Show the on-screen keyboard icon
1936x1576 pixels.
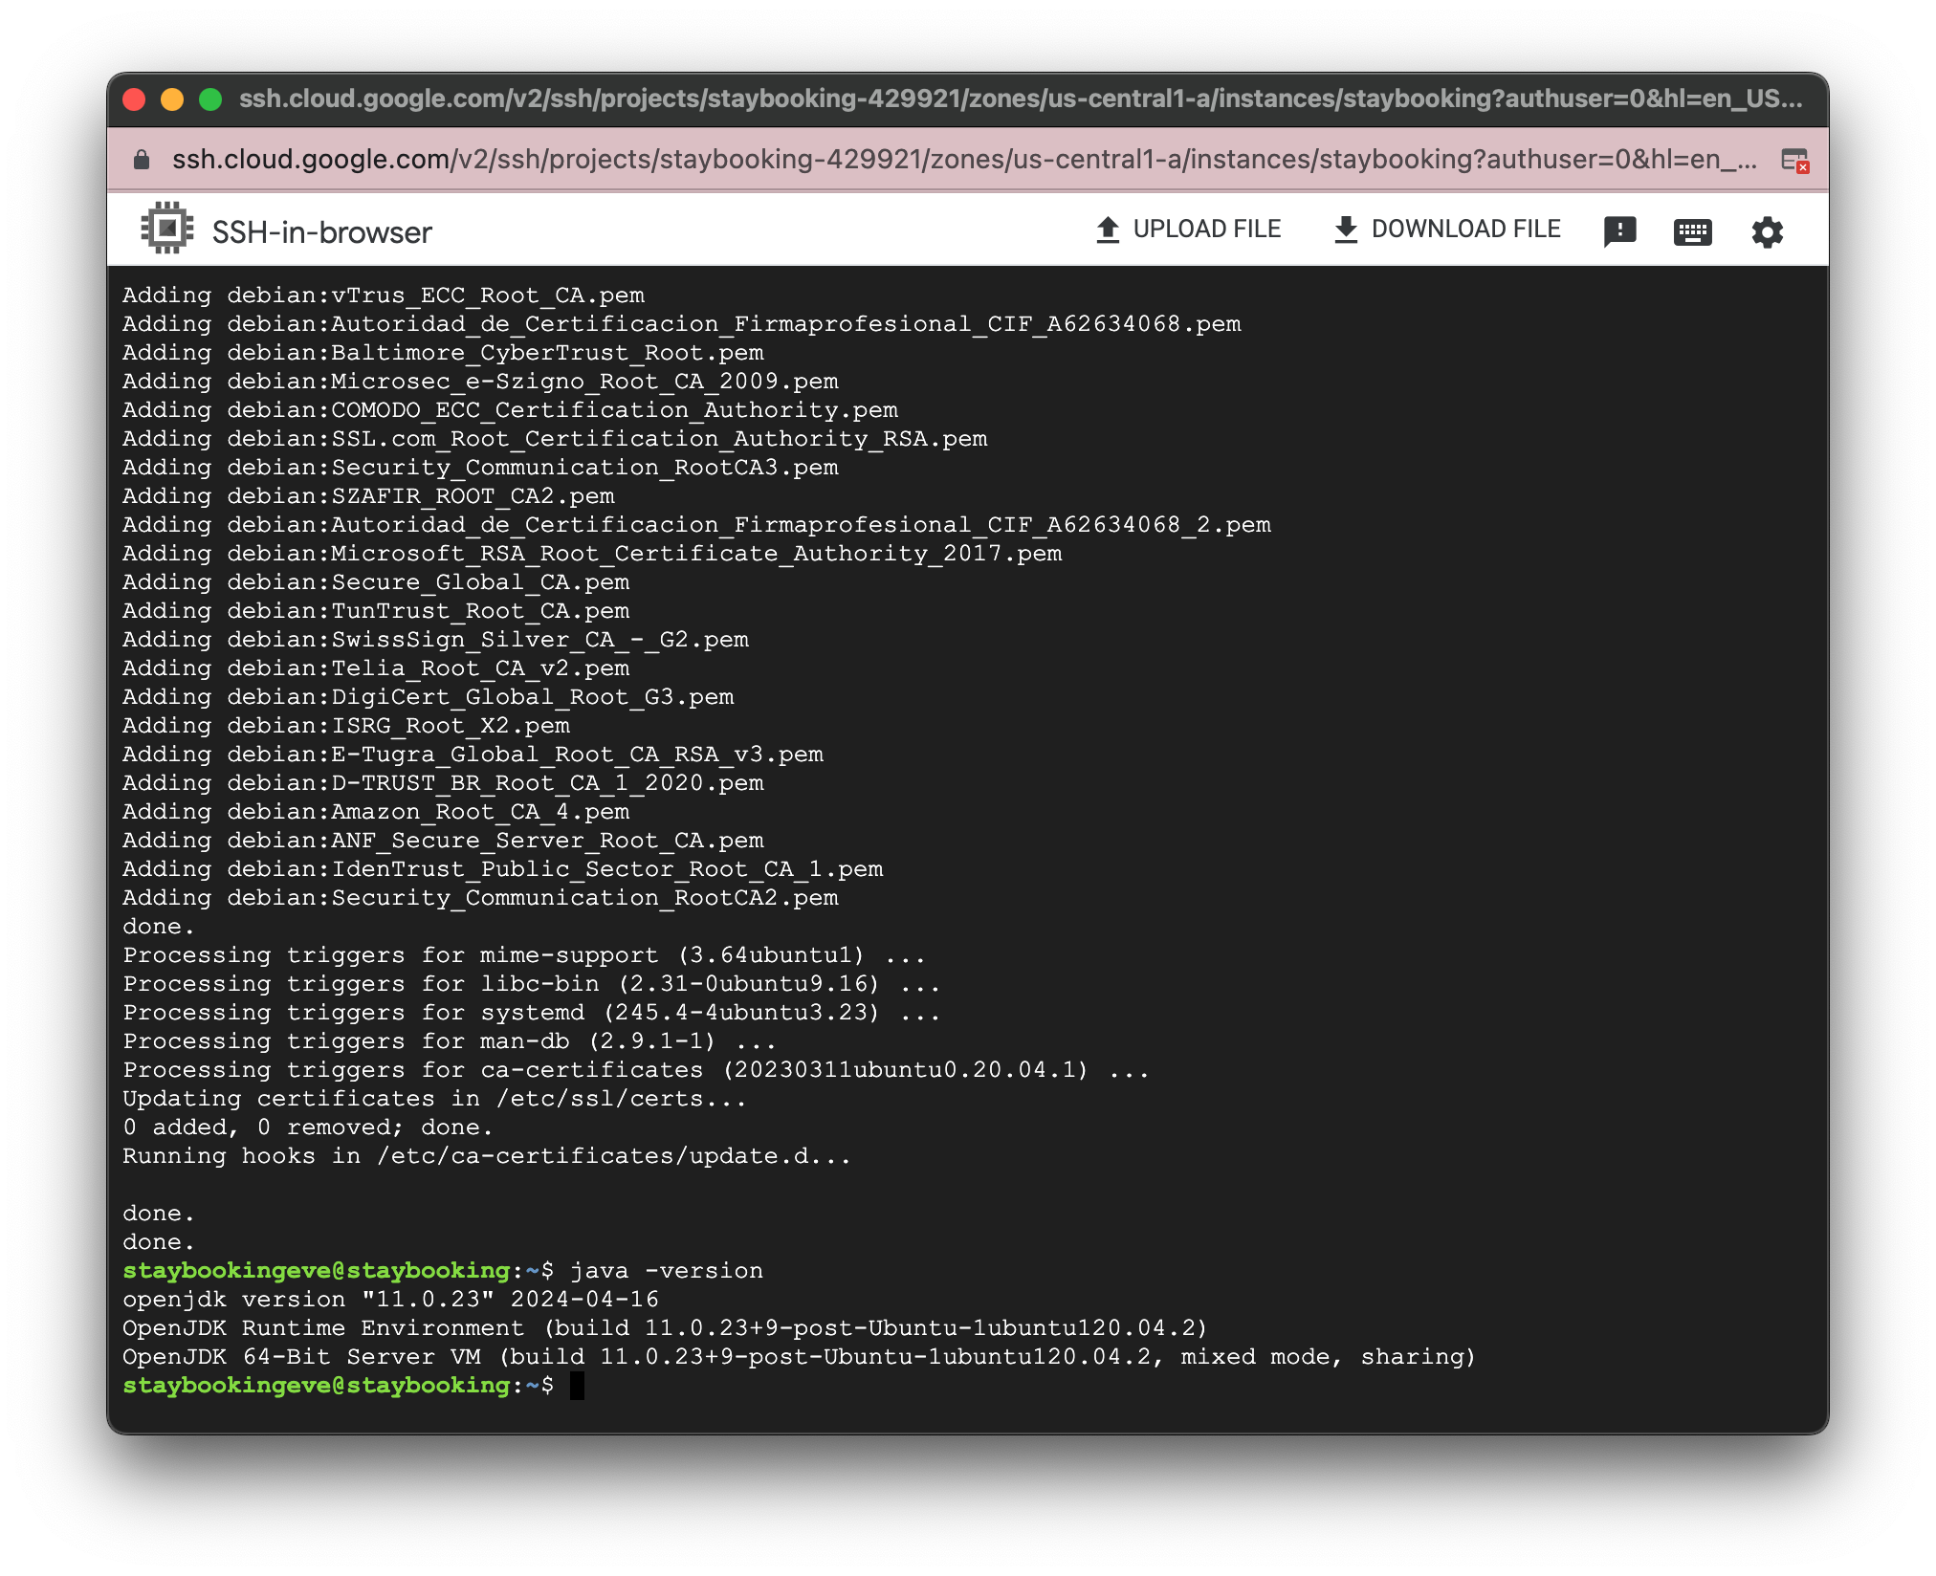click(x=1693, y=230)
